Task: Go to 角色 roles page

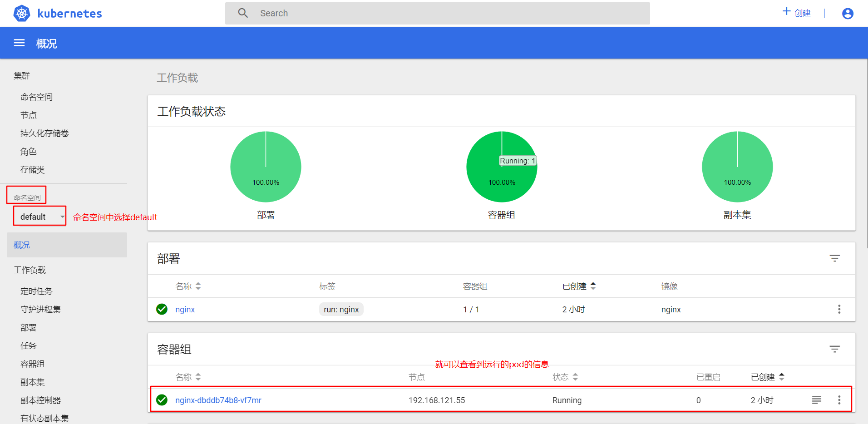Action: pos(29,152)
